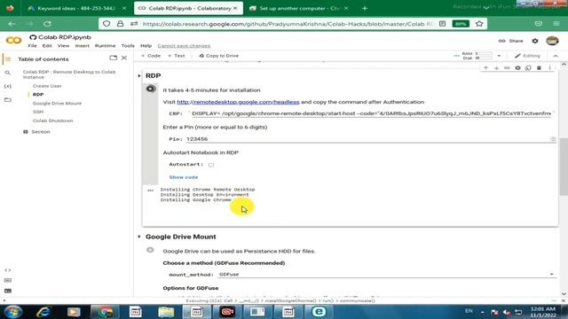Open the Insert menu
568x319 pixels.
[x=83, y=46]
